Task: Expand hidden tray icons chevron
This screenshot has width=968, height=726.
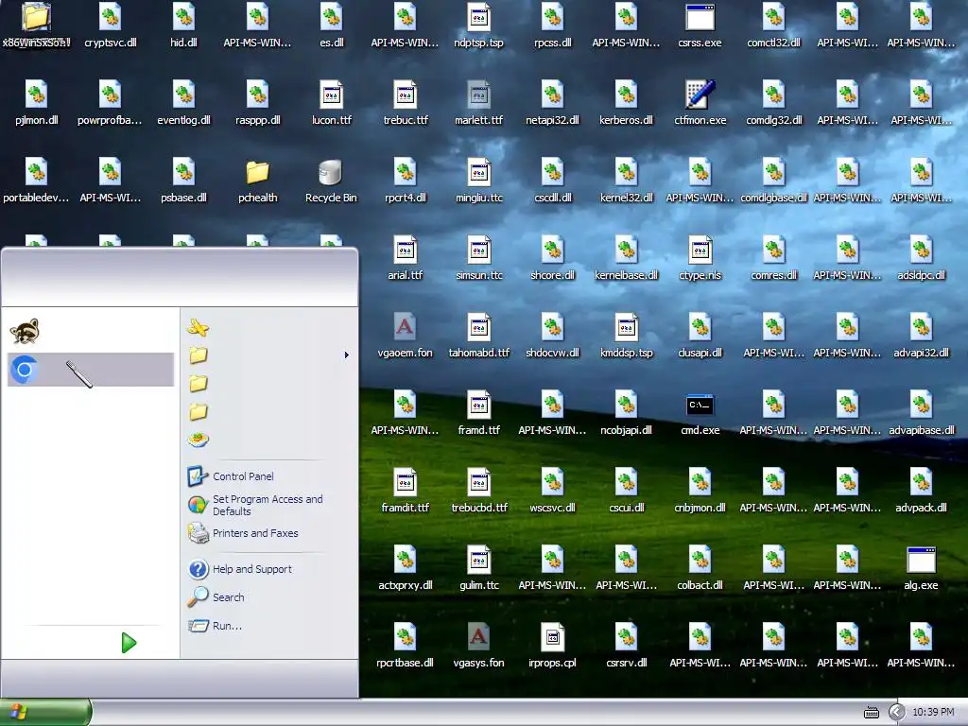Action: (x=896, y=713)
